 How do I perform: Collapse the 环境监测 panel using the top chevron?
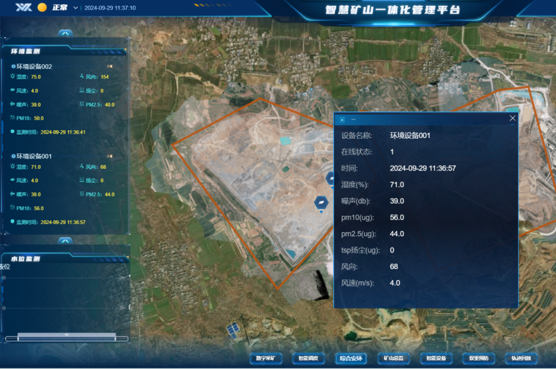point(65,33)
